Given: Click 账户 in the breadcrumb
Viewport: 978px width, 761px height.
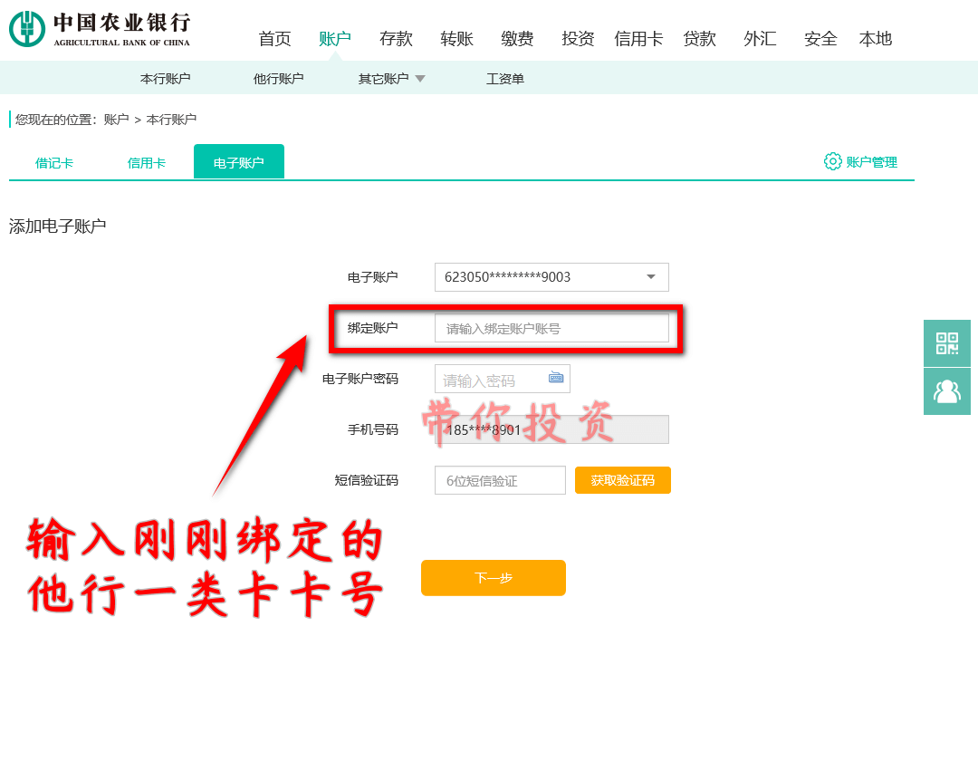Looking at the screenshot, I should 116,120.
